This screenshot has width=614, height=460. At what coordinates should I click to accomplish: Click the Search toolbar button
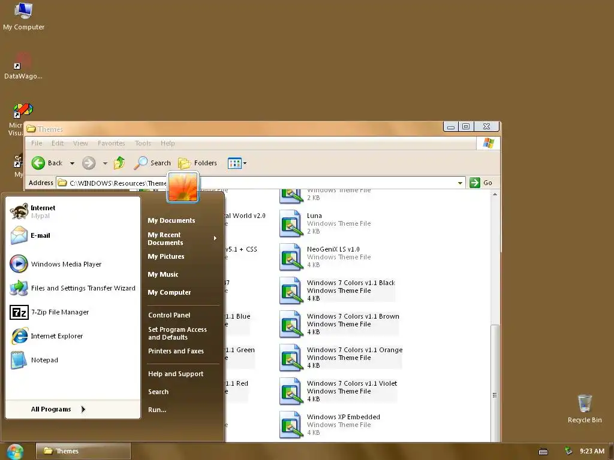pyautogui.click(x=152, y=163)
